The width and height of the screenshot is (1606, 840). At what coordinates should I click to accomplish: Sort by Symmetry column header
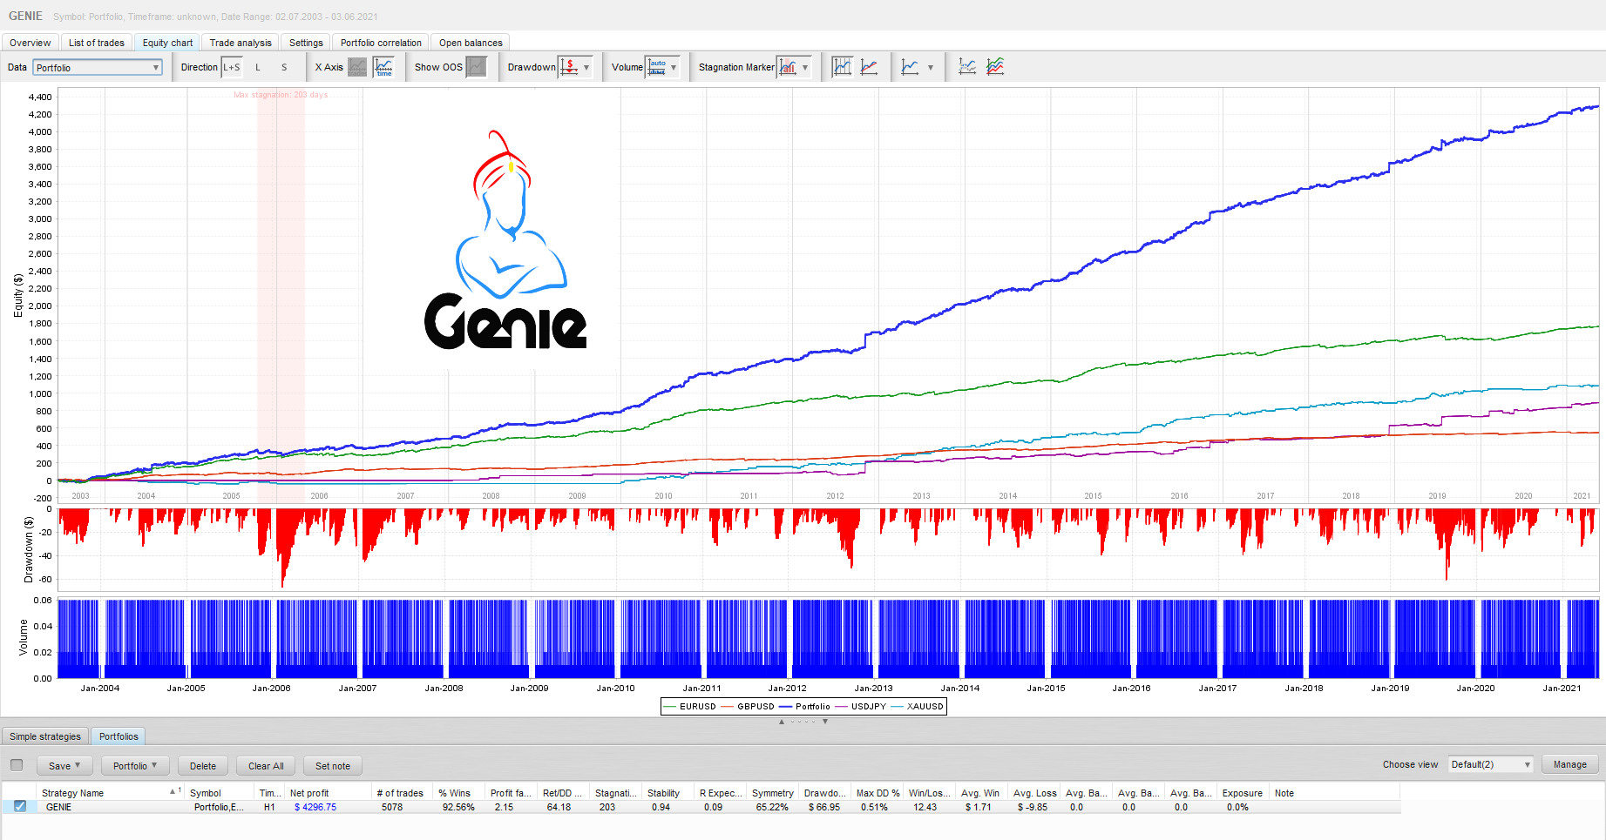pyautogui.click(x=773, y=793)
